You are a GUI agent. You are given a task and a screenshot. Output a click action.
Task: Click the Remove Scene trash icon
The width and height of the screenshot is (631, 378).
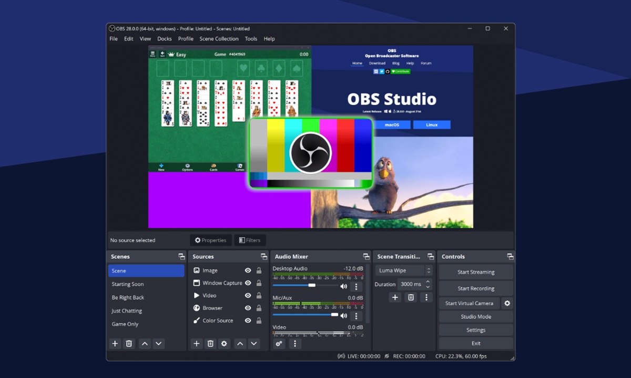[129, 343]
